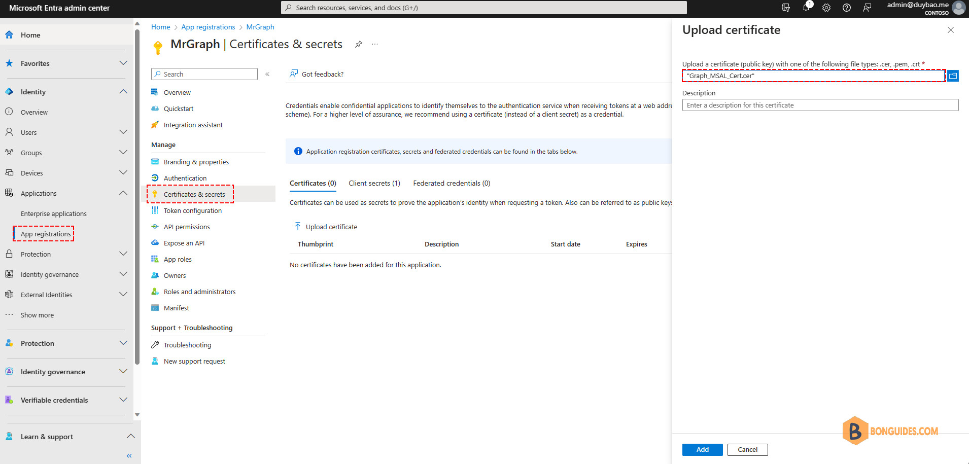Click Upload certificate link

(326, 227)
